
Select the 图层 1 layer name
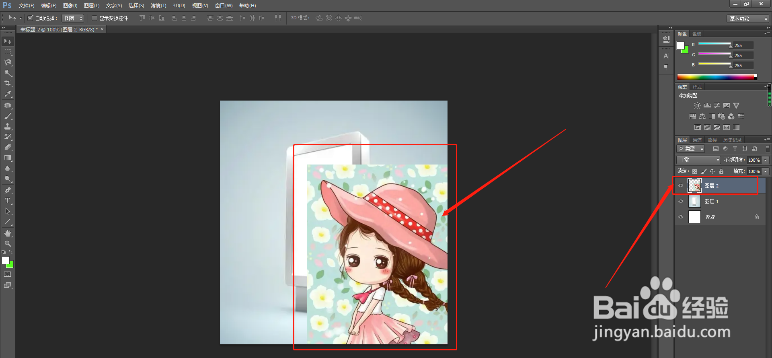tap(711, 202)
